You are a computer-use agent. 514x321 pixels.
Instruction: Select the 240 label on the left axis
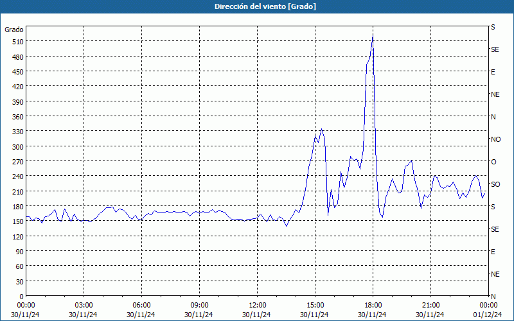pos(18,177)
